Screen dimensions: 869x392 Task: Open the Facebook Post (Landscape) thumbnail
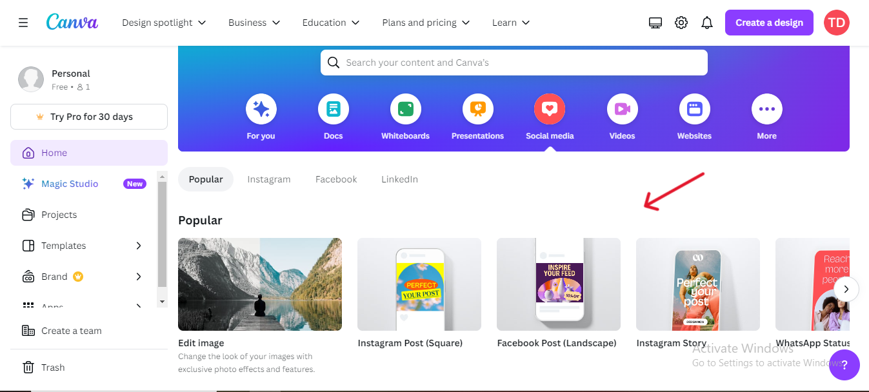(559, 284)
